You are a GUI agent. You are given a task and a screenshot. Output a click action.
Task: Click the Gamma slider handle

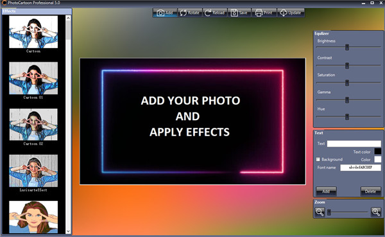click(x=347, y=100)
